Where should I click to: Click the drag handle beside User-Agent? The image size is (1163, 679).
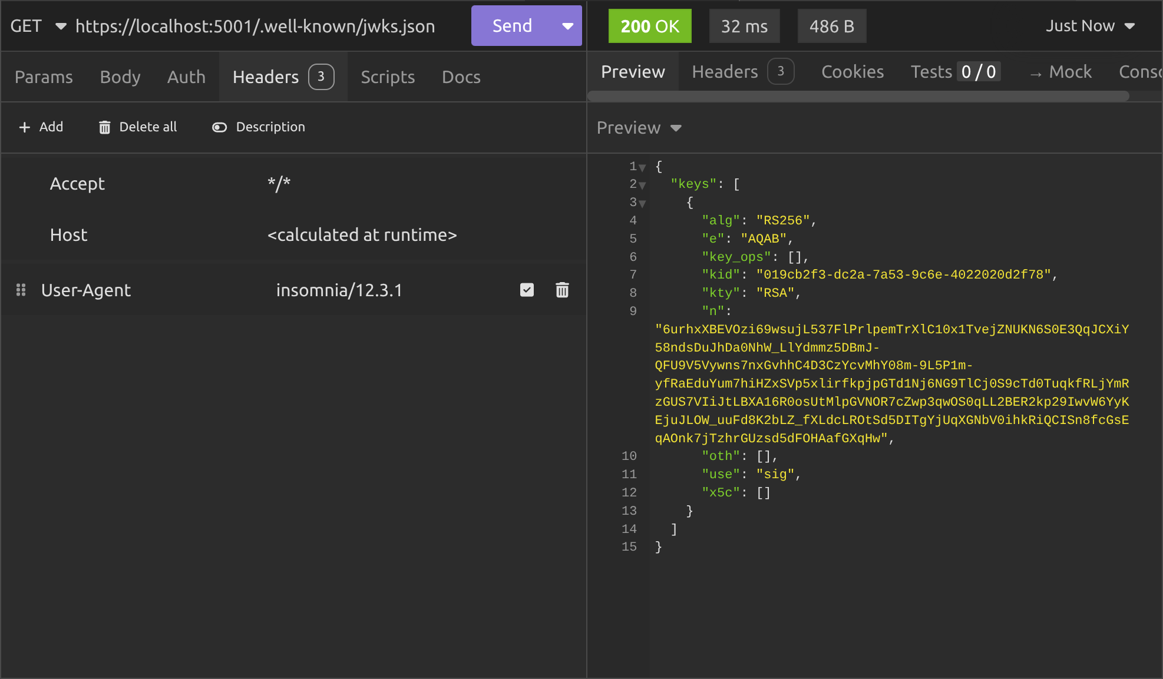click(x=21, y=290)
